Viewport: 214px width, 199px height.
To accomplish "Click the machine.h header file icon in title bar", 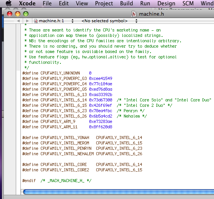I will click(x=134, y=14).
